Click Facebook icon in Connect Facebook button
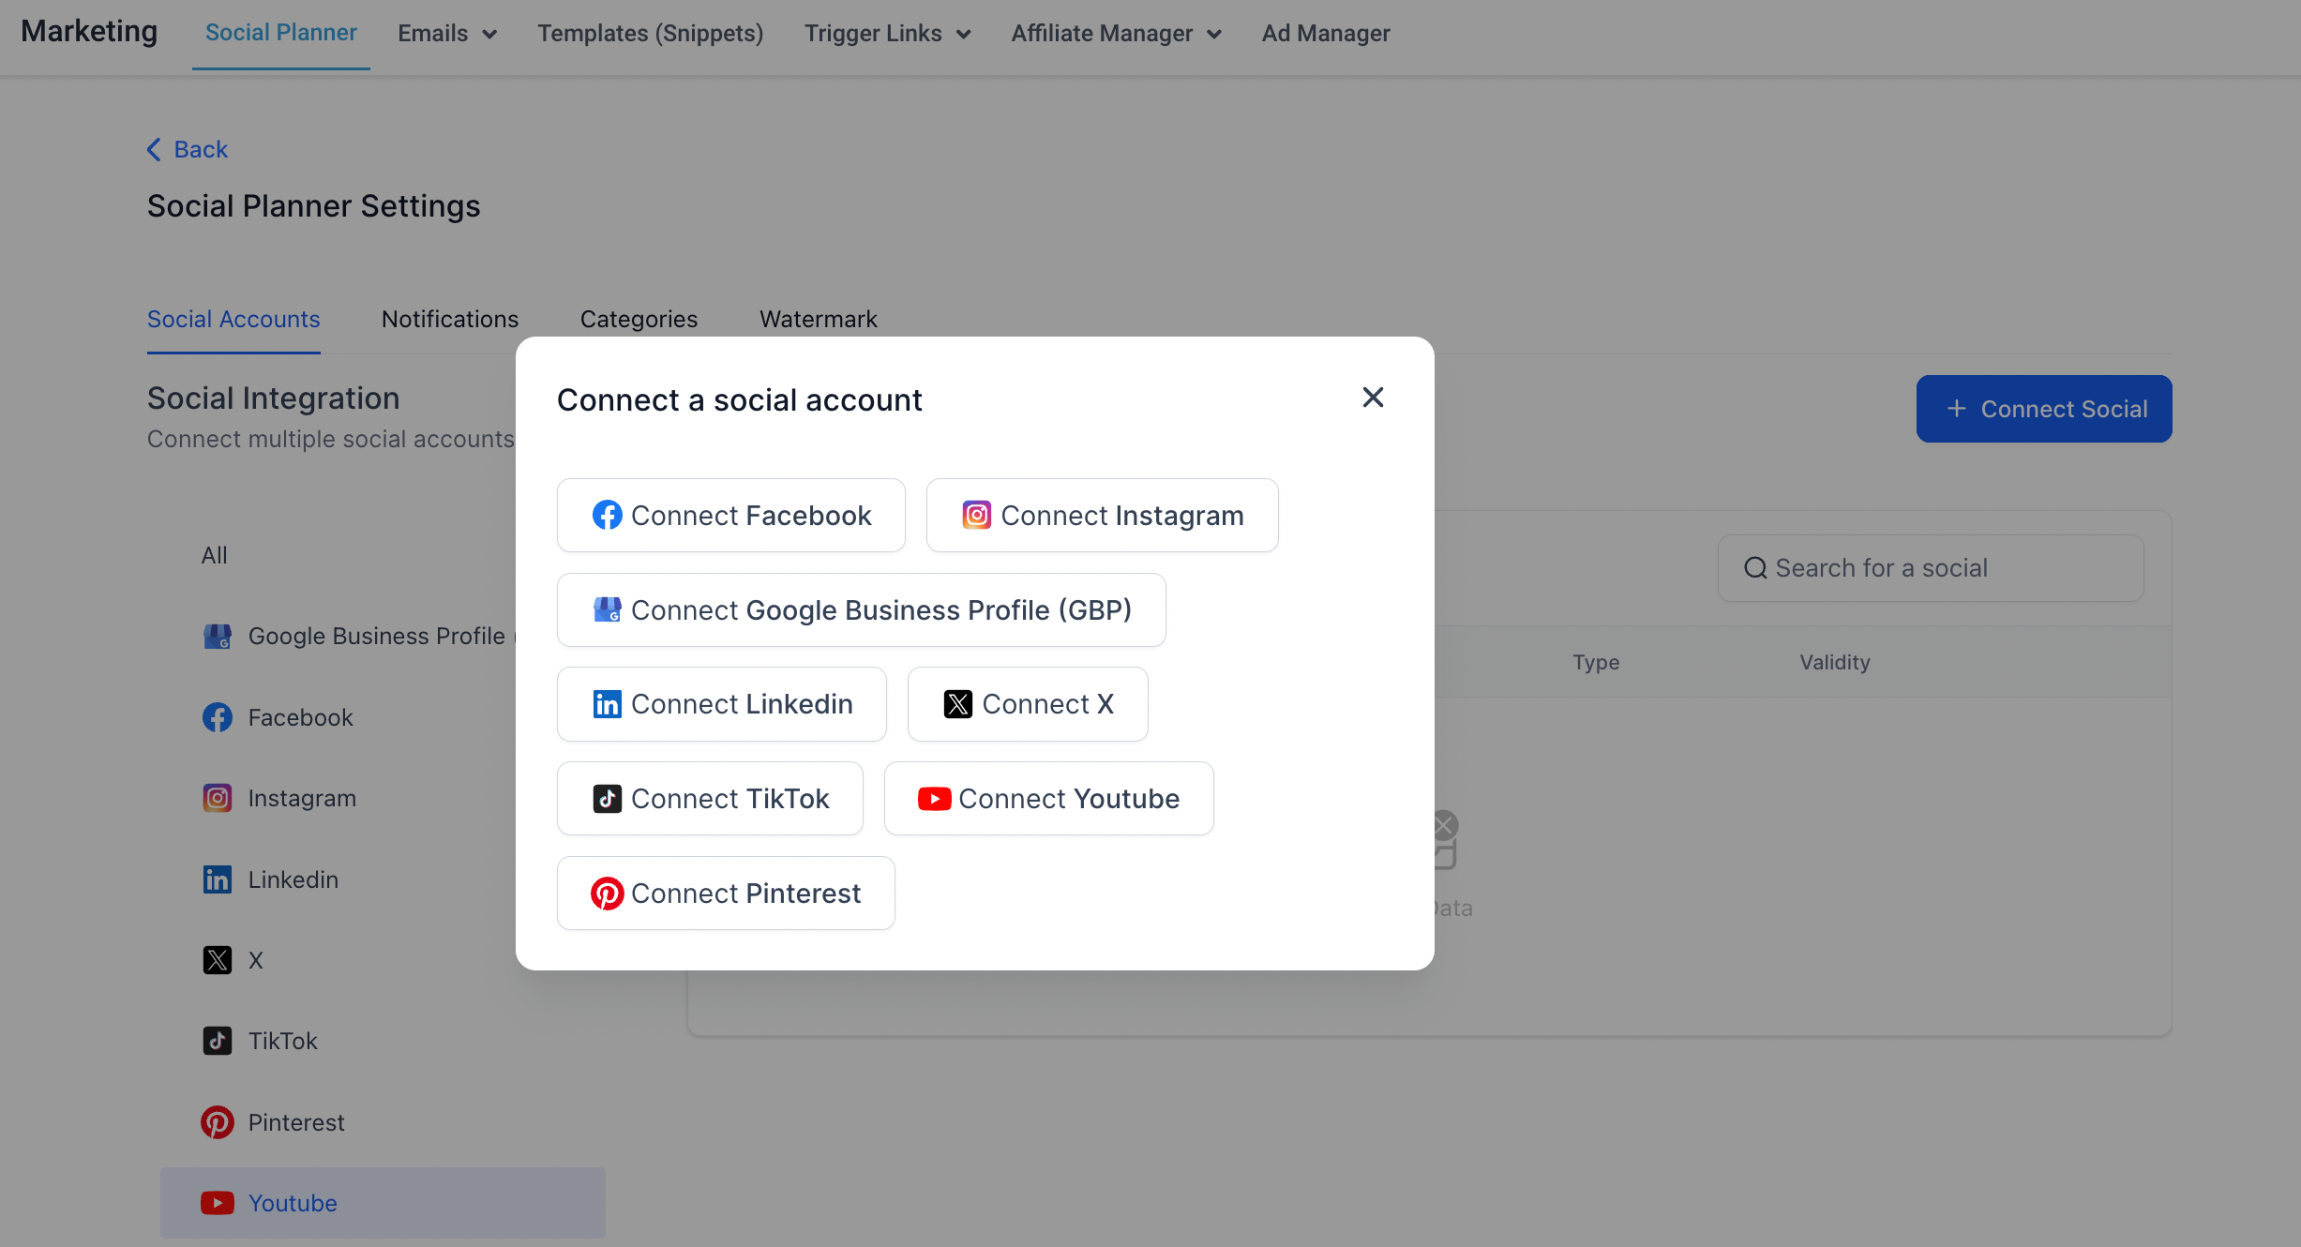Image resolution: width=2301 pixels, height=1247 pixels. coord(607,516)
